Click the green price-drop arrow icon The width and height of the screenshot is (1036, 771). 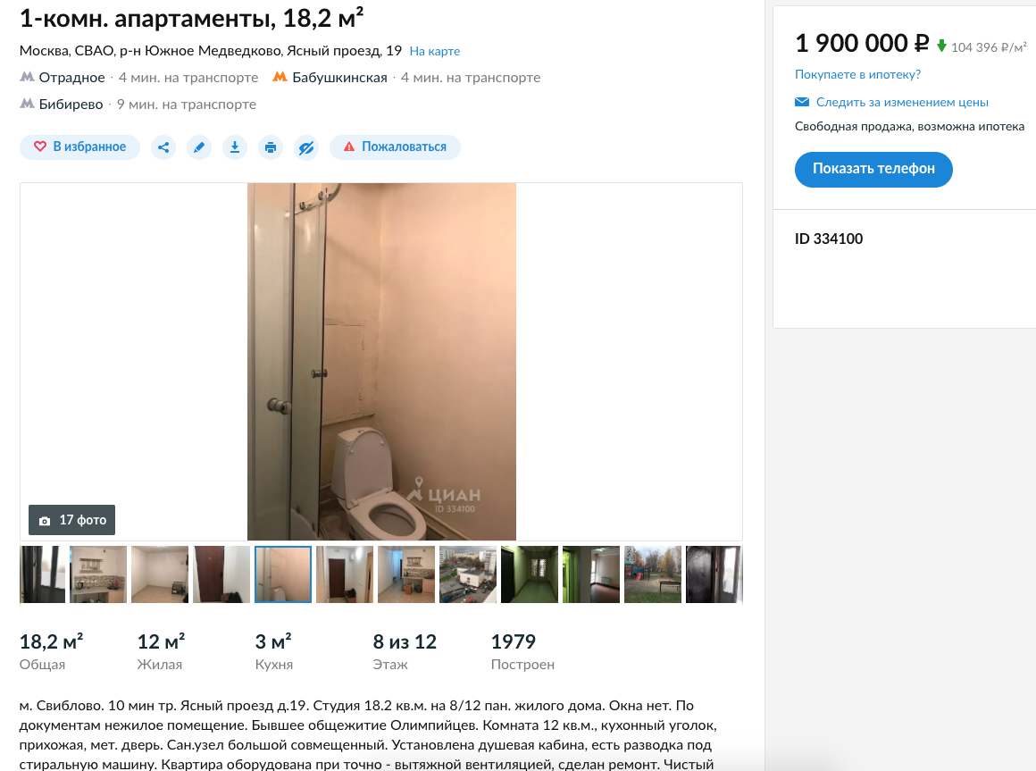tap(941, 46)
